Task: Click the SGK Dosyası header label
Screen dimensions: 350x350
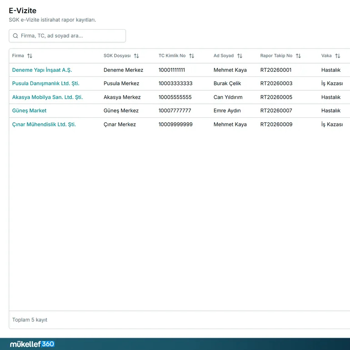Action: tap(117, 55)
